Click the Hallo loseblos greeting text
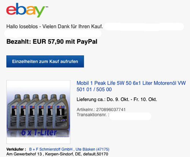190x157 pixels. [55, 27]
